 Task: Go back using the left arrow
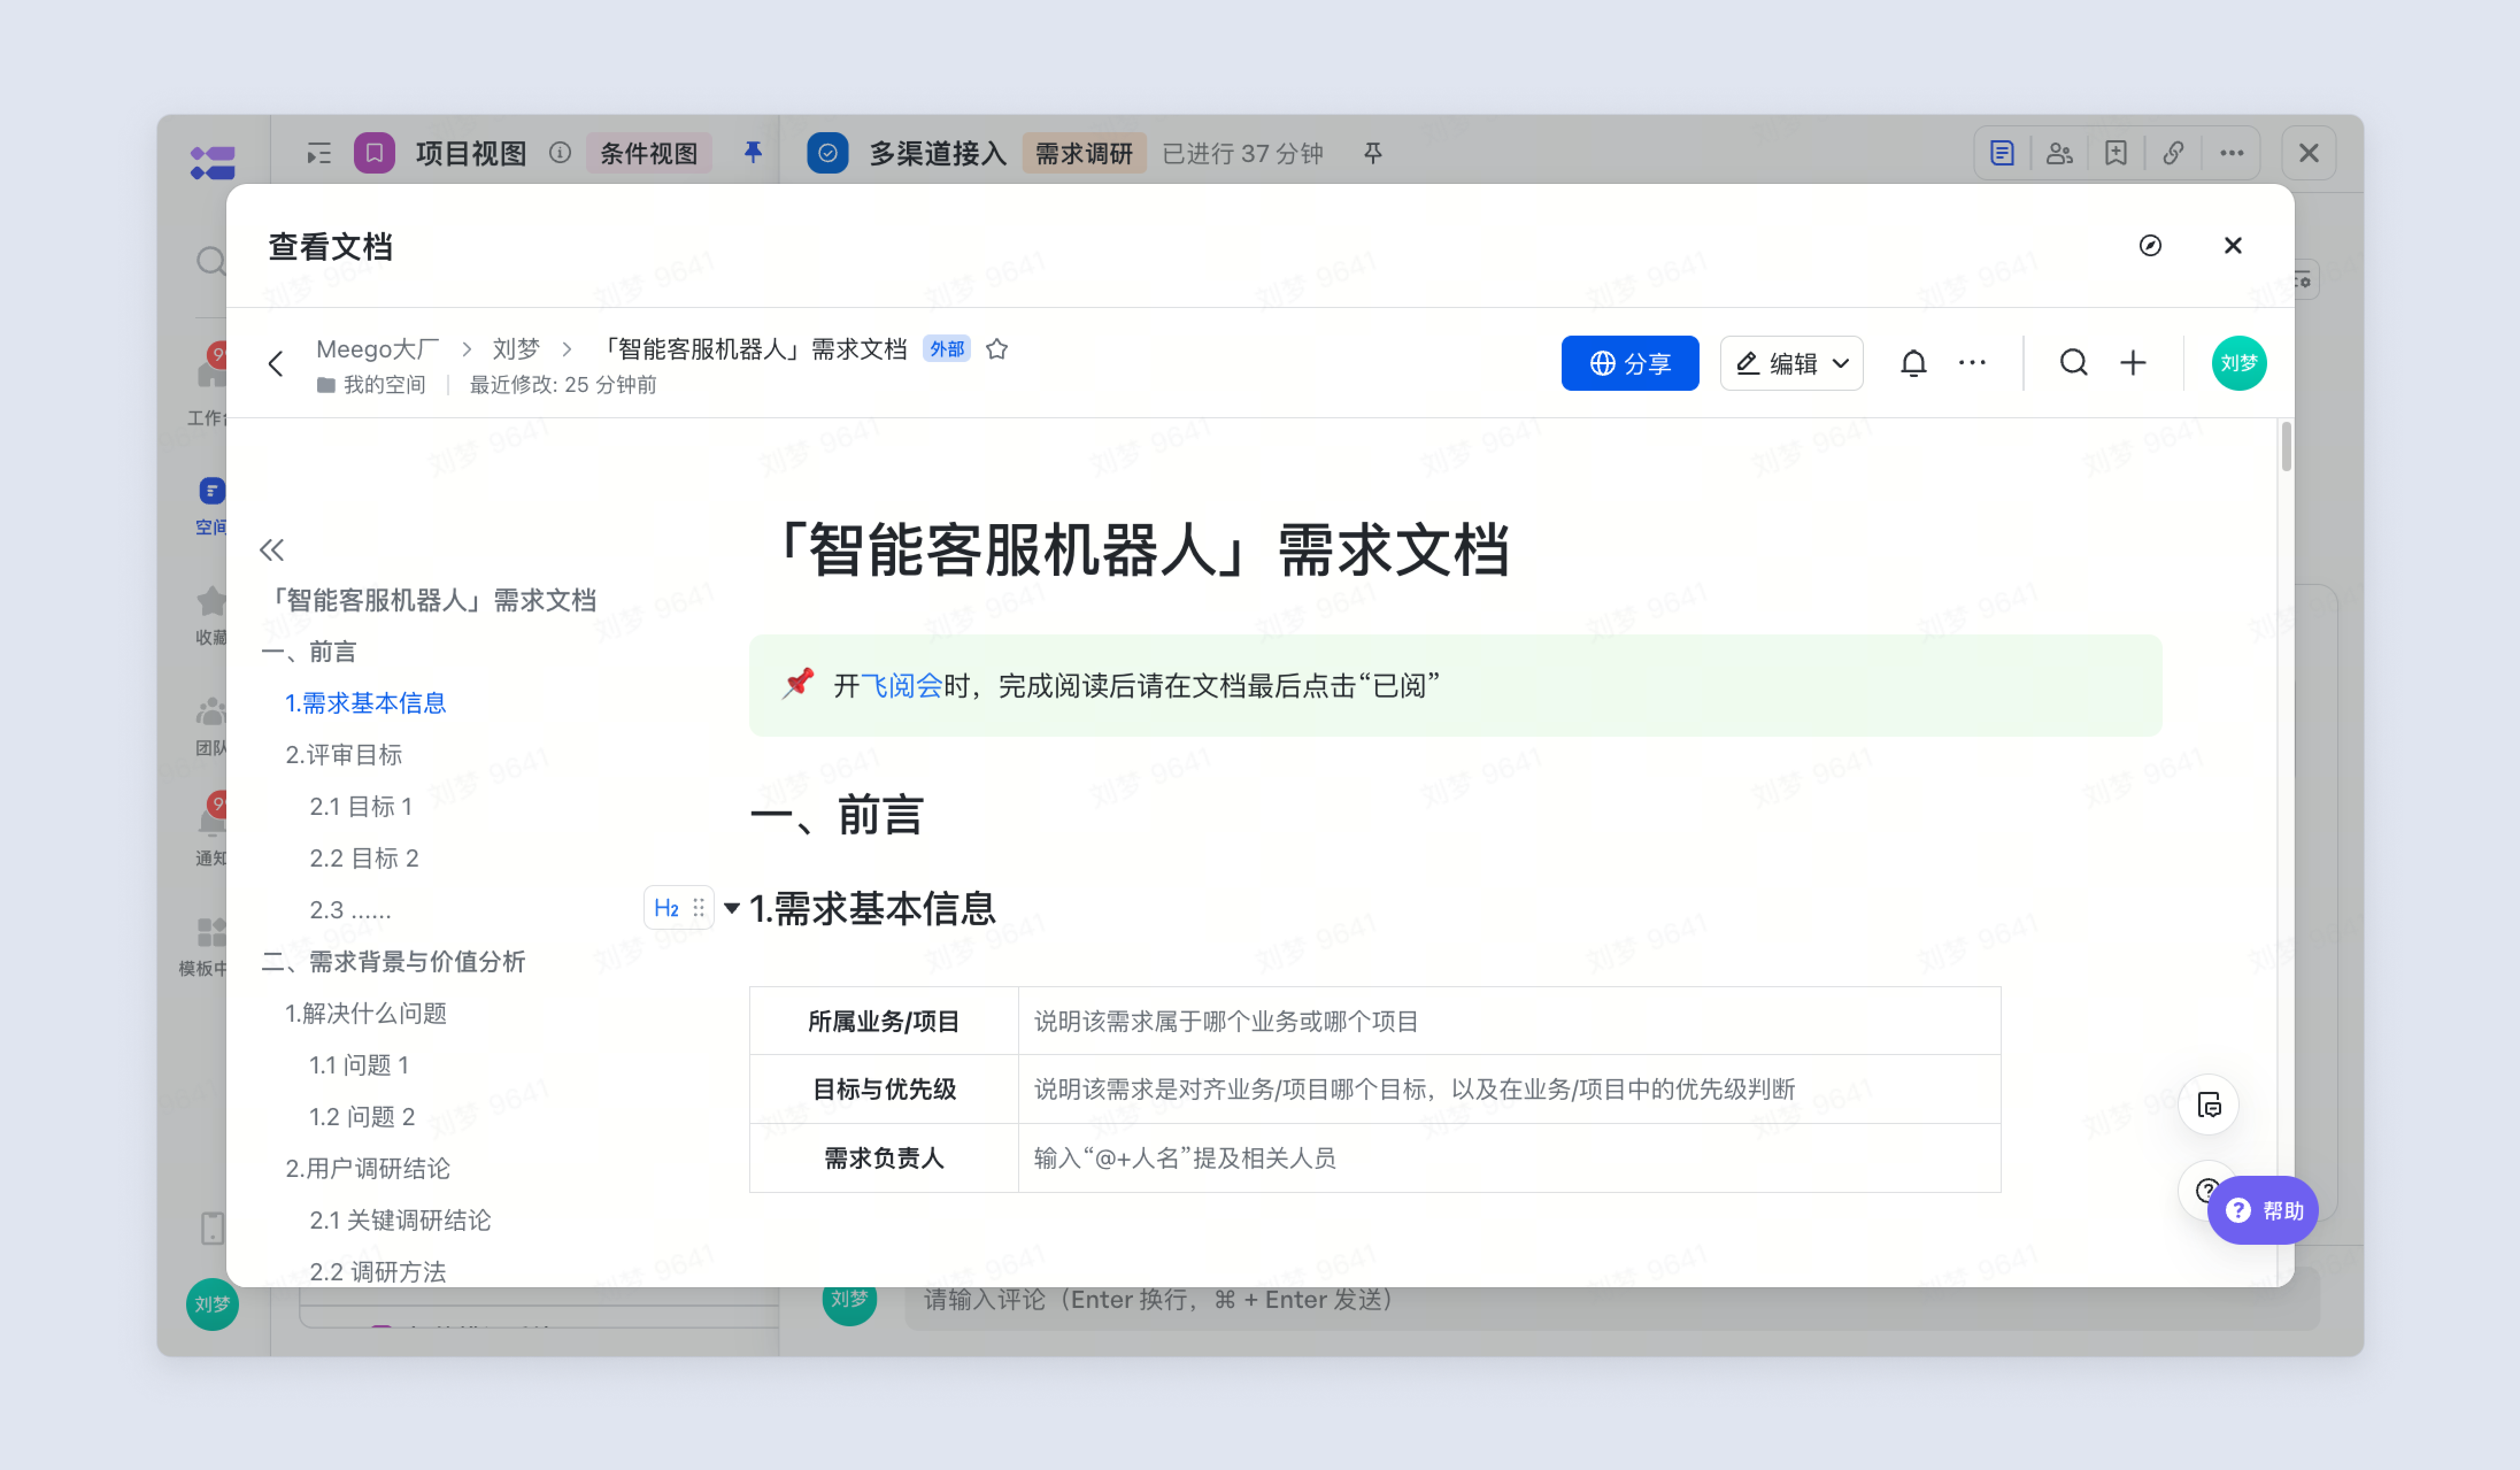277,364
